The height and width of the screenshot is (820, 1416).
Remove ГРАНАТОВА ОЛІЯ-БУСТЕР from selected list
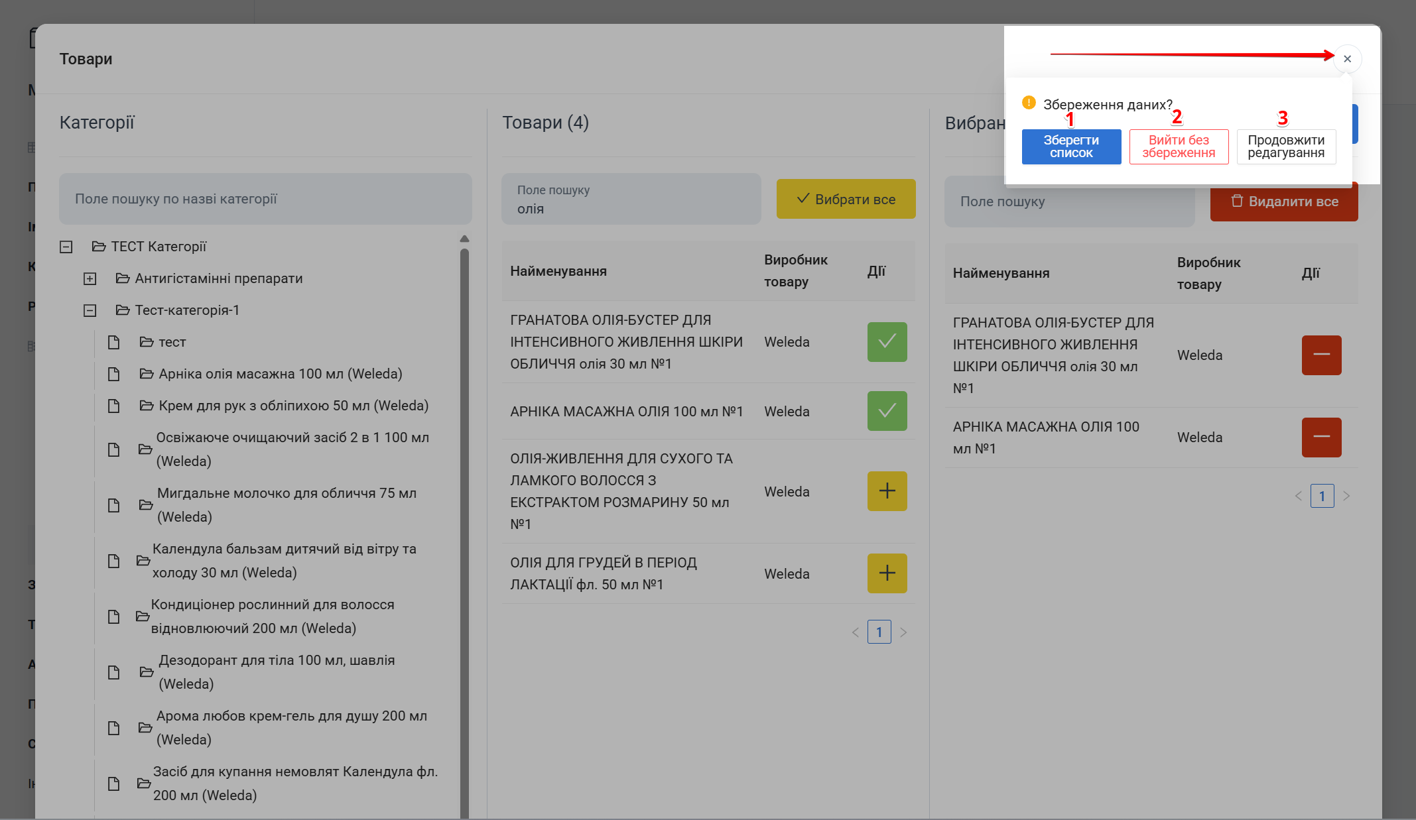(x=1320, y=355)
